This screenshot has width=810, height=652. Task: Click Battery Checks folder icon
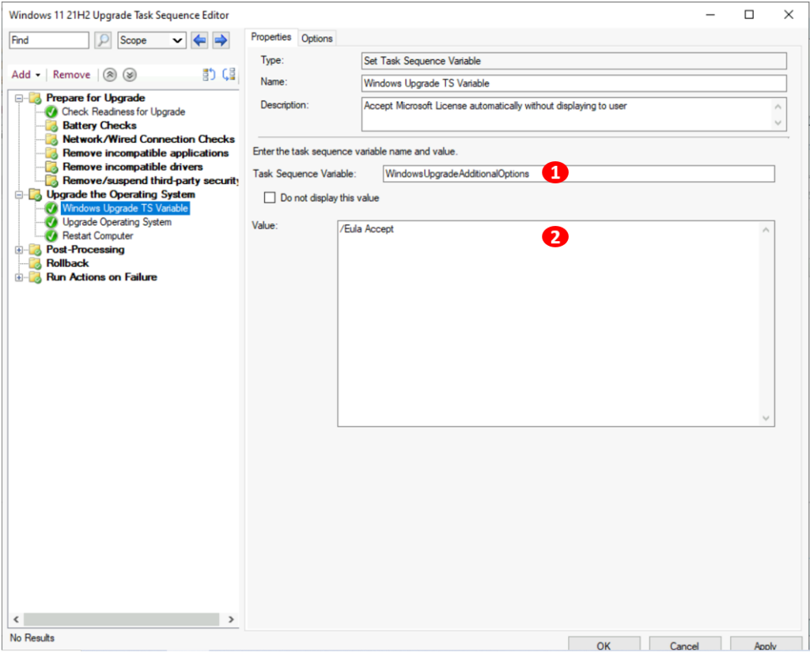point(51,126)
